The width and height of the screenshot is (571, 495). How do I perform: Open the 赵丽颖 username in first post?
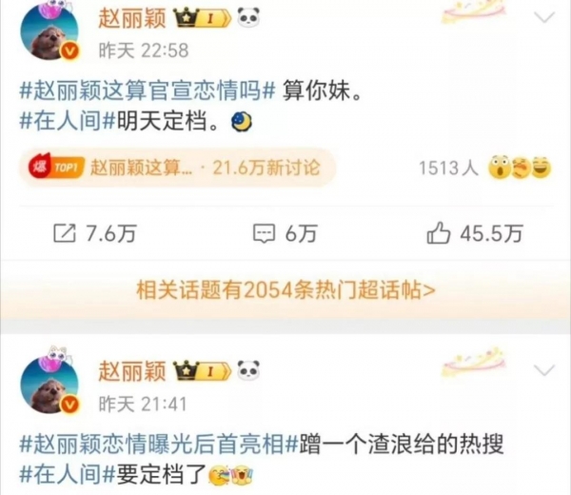point(132,19)
